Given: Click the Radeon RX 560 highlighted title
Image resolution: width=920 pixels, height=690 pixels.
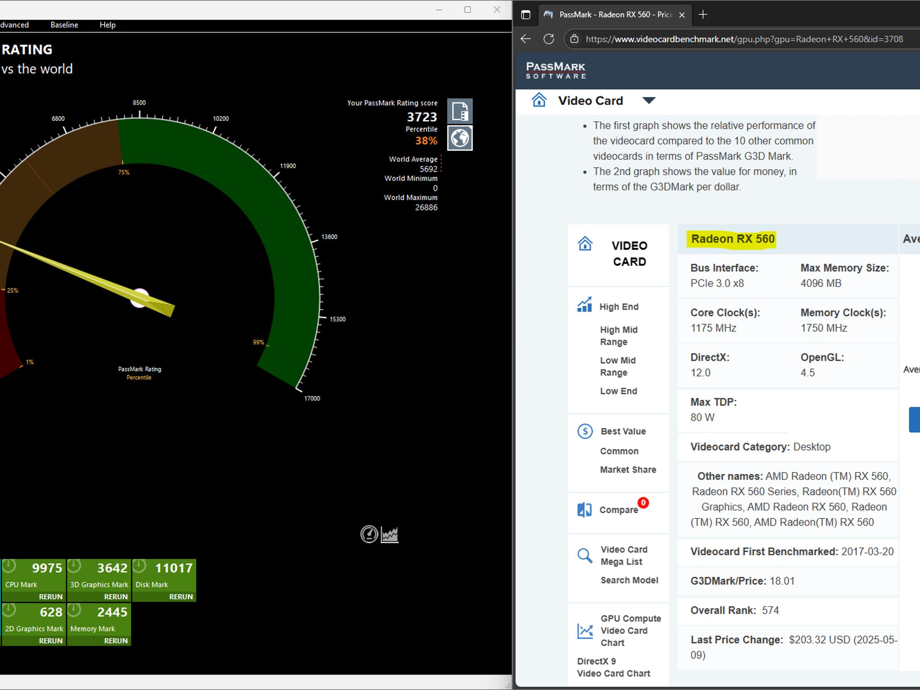Looking at the screenshot, I should coord(733,239).
